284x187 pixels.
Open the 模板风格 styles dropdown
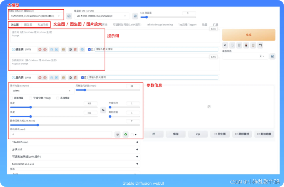[245, 56]
